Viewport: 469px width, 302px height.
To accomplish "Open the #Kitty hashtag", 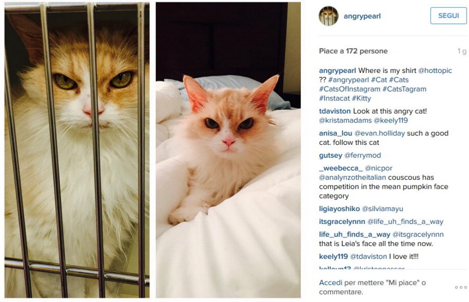I will pos(361,98).
